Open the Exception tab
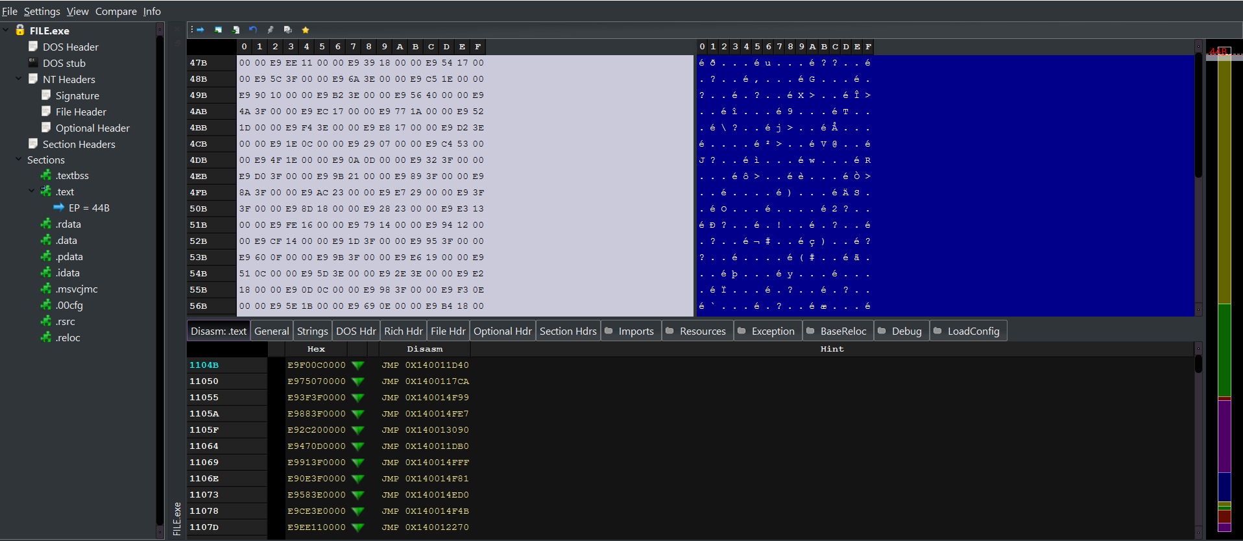The image size is (1243, 541). (x=768, y=331)
